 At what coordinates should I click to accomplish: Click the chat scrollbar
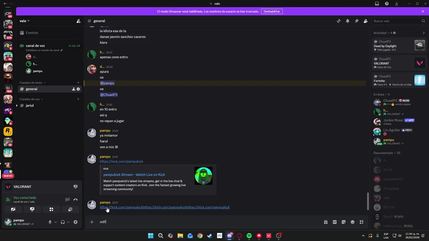368,202
